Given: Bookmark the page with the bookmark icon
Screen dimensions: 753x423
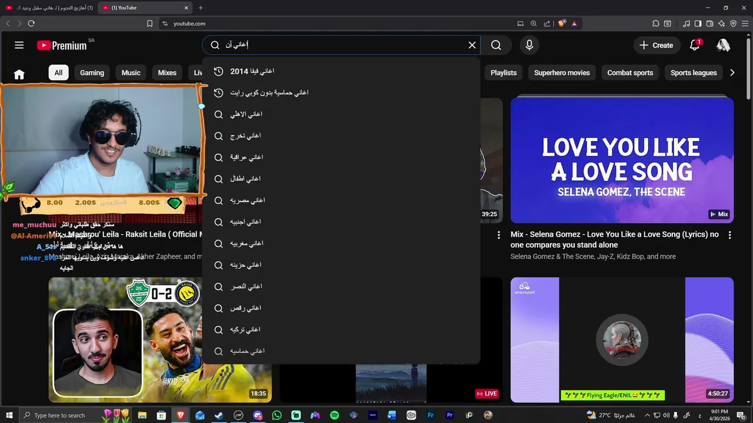Looking at the screenshot, I should click(x=149, y=23).
